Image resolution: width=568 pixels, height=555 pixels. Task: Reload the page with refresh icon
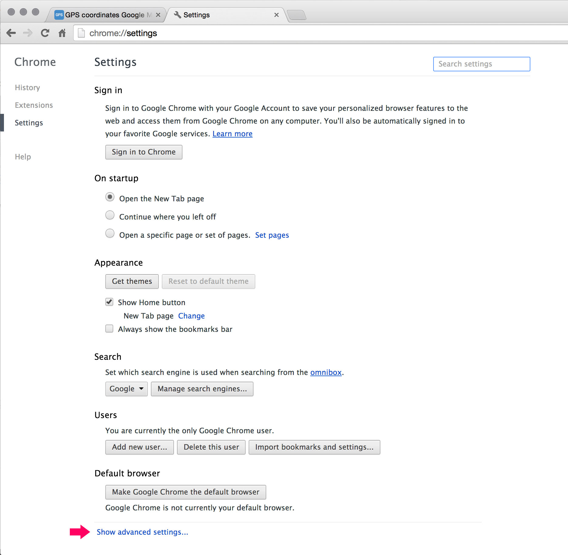pos(45,33)
